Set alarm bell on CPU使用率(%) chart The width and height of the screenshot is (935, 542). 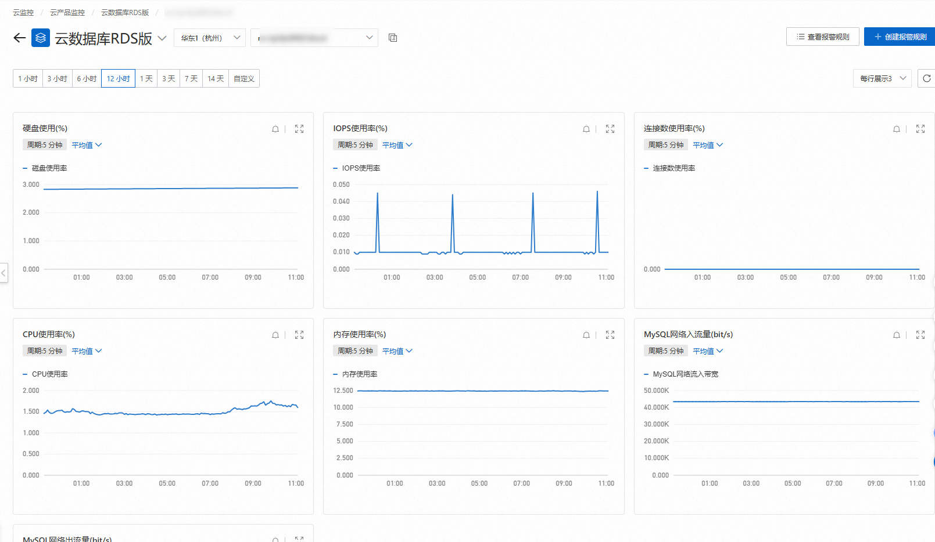[x=275, y=335]
